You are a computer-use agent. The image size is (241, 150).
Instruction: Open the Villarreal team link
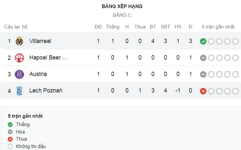point(40,41)
